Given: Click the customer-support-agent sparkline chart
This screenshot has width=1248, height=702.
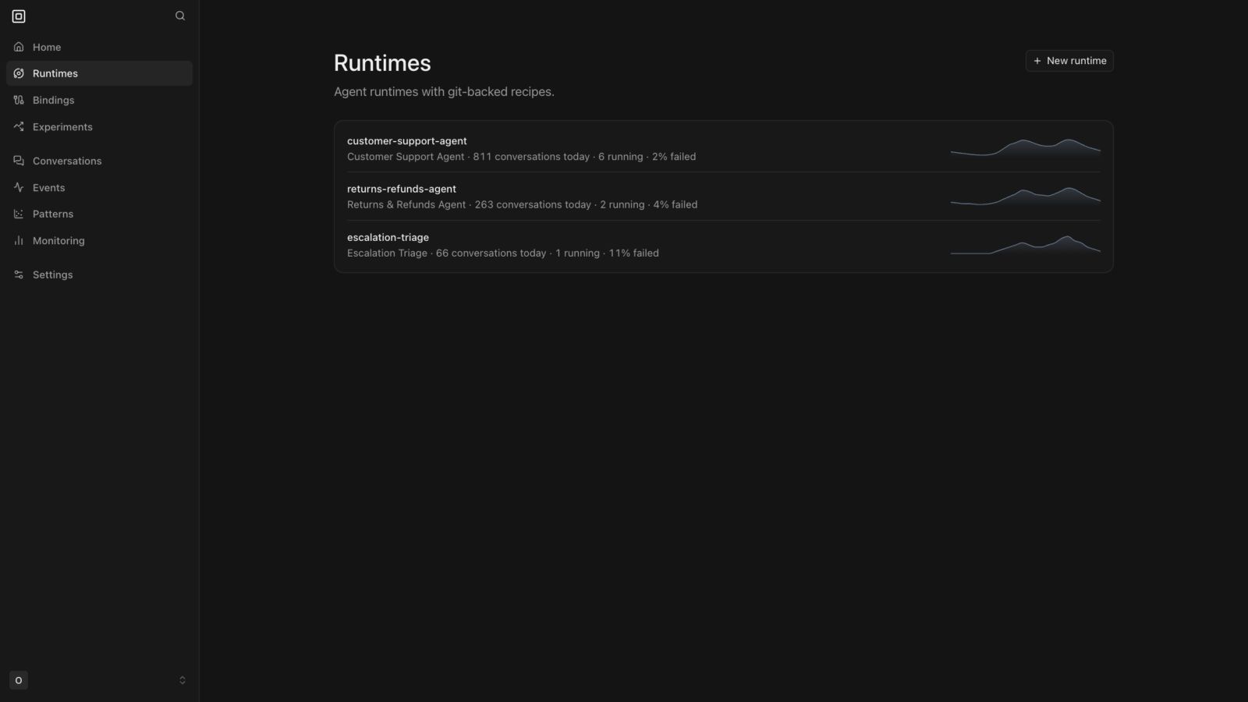Looking at the screenshot, I should (1025, 148).
